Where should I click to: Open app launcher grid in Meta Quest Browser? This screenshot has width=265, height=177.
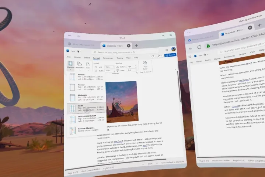[x=189, y=57]
